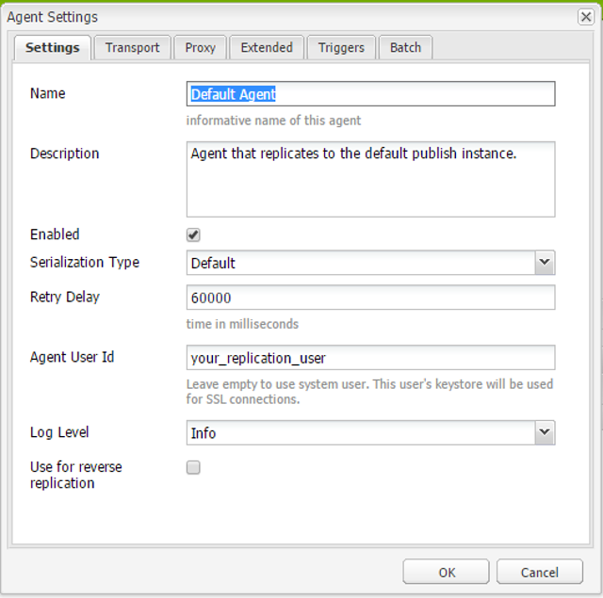Click the Agent User Id label

pyautogui.click(x=72, y=357)
